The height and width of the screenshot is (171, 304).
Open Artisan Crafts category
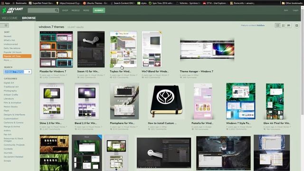coord(11,95)
